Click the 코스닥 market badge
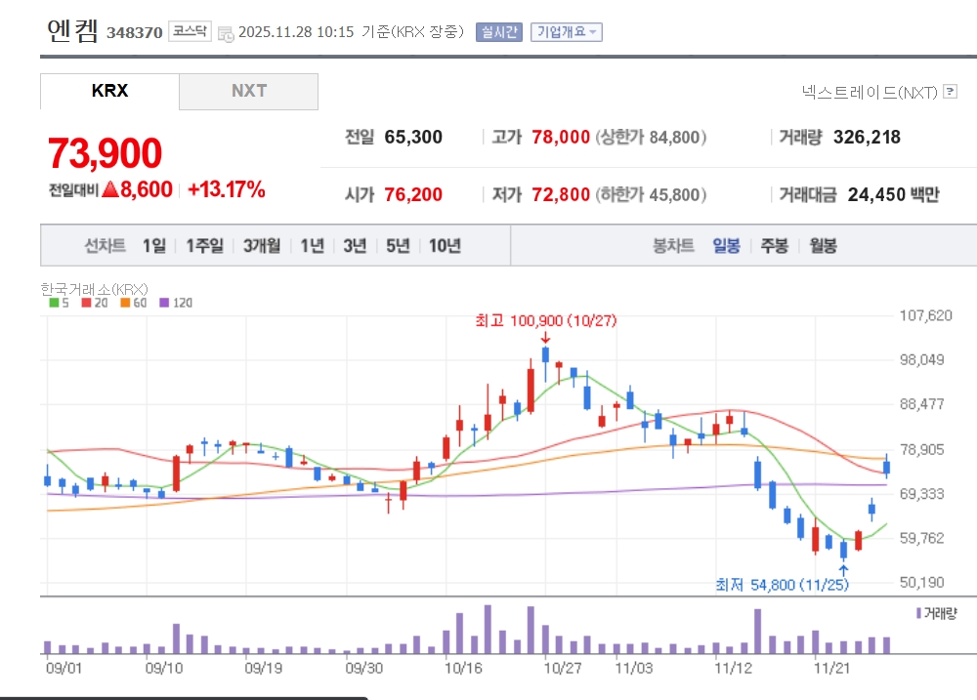The width and height of the screenshot is (977, 700). 191,30
